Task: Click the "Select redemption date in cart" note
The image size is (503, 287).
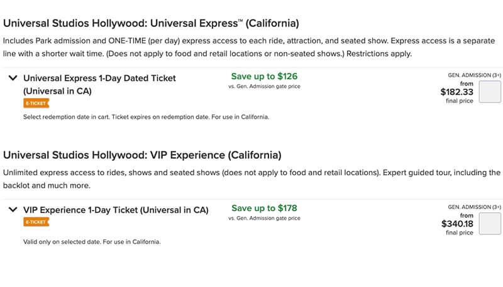Action: (146, 117)
